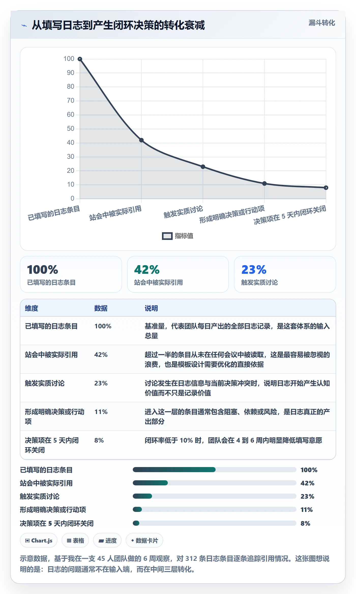Click the x-axis label 站会中被实际引用
Screen dimensions: 356x594
click(115, 213)
